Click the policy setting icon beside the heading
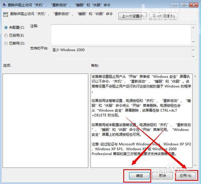Screen dimensions: 201x184 point(6,14)
